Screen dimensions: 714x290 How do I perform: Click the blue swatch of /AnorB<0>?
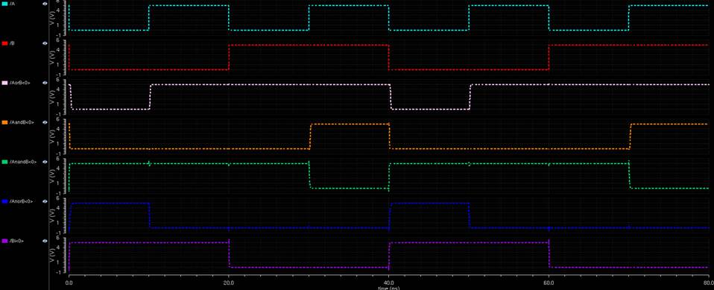(x=5, y=201)
